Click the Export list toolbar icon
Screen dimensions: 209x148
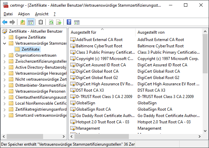59,22
